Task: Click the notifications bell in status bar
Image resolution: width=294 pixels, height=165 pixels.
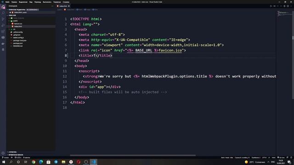Action: (x=291, y=158)
